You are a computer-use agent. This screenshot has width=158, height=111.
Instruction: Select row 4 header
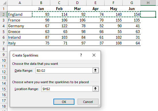(x=4, y=26)
